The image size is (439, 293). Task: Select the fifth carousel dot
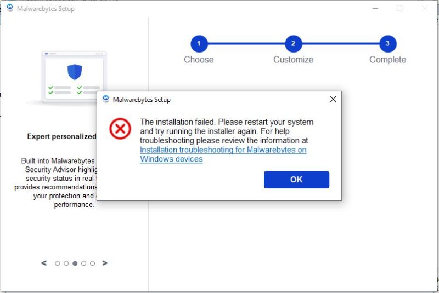[x=92, y=263]
